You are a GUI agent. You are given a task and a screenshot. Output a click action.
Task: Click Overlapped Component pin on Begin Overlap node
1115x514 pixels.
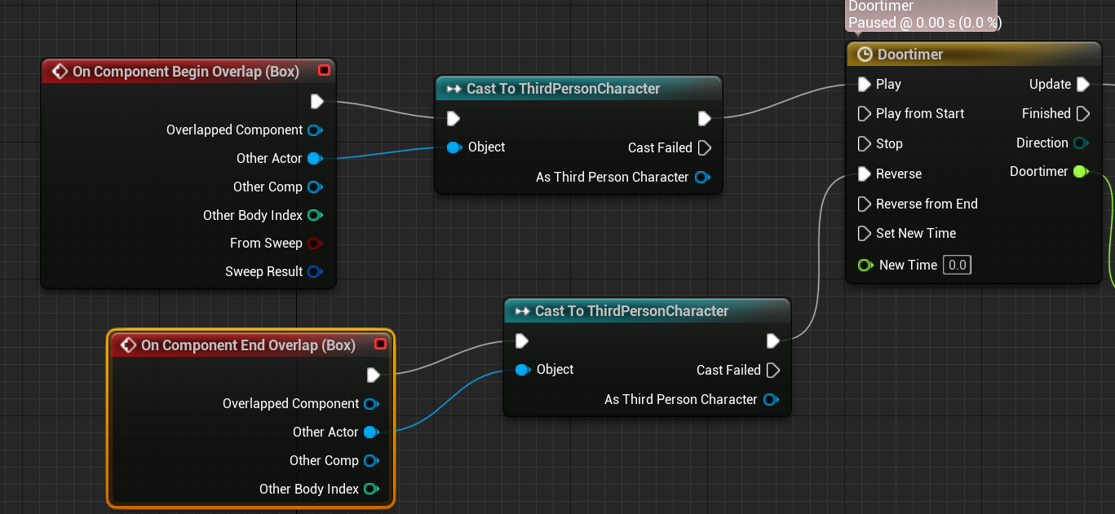click(x=316, y=130)
